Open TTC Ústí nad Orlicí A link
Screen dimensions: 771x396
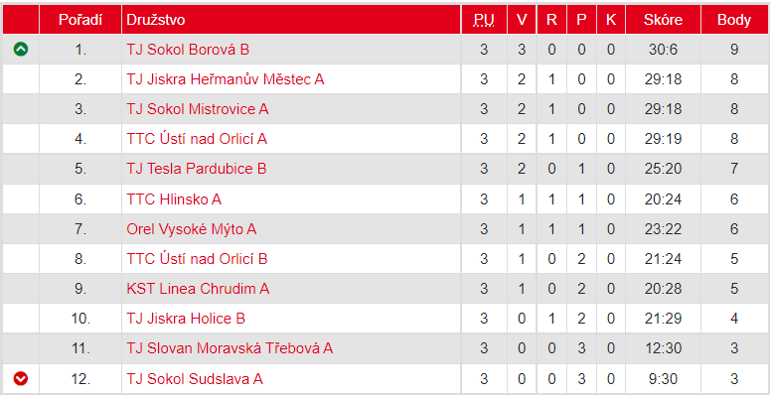197,139
